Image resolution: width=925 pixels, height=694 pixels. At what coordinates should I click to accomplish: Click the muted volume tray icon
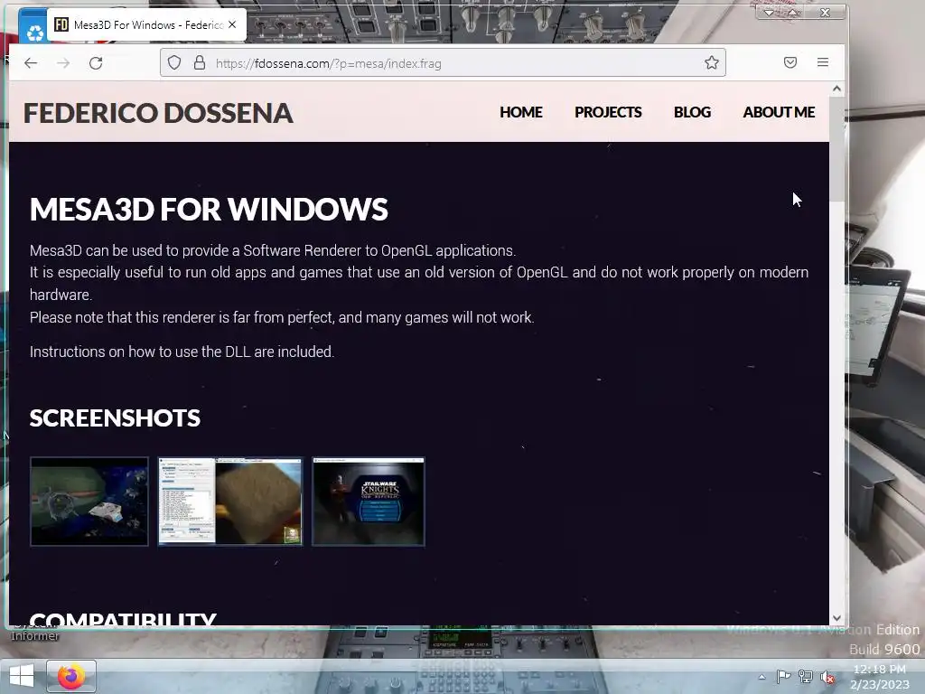pos(827,677)
